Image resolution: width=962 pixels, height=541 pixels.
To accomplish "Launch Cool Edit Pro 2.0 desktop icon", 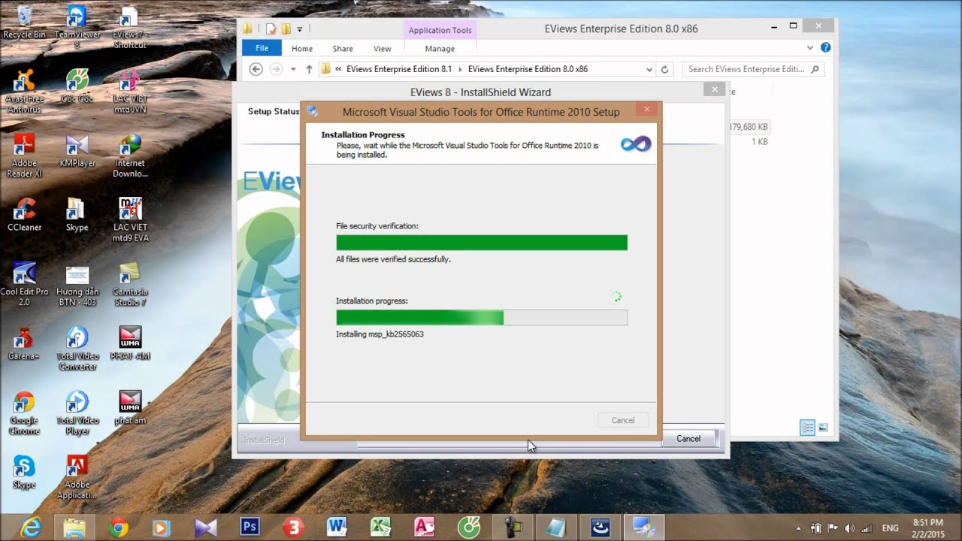I will pos(24,283).
